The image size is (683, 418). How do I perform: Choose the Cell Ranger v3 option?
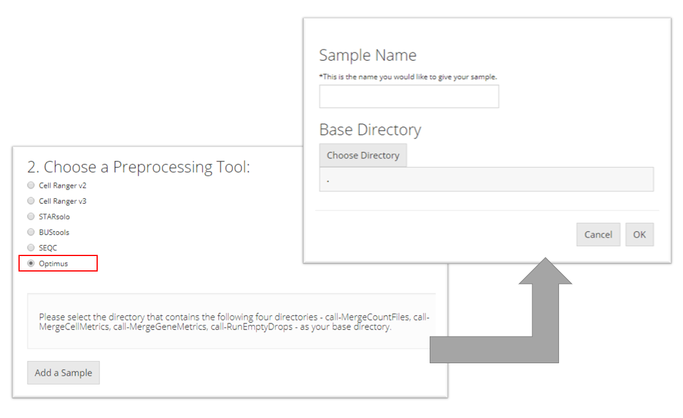(x=31, y=201)
